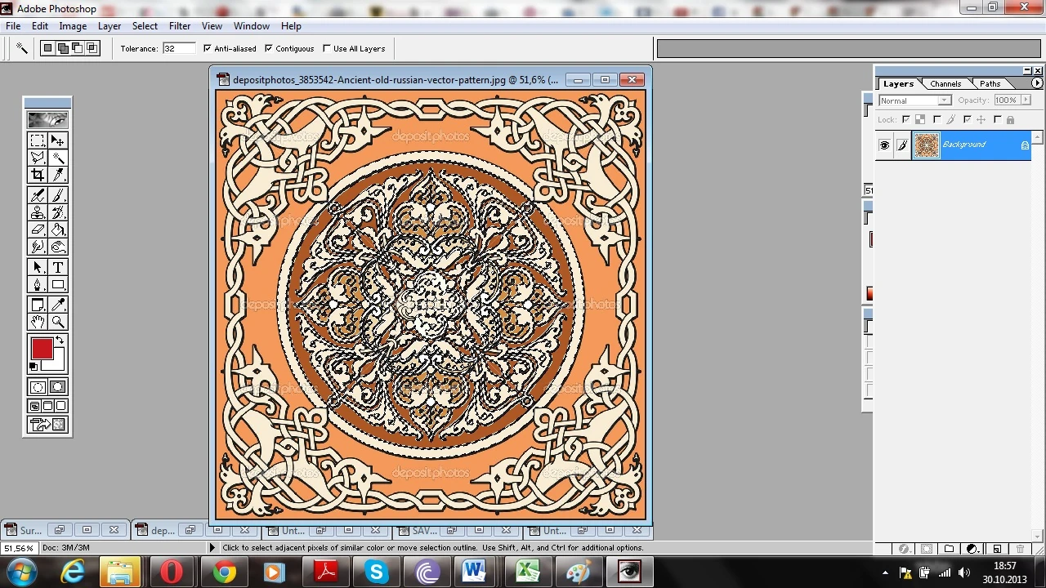Toggle the Anti-aliased checkbox

tap(208, 49)
